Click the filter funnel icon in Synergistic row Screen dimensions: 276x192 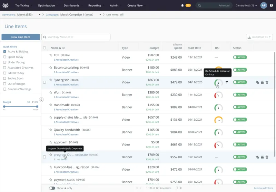coord(227,82)
